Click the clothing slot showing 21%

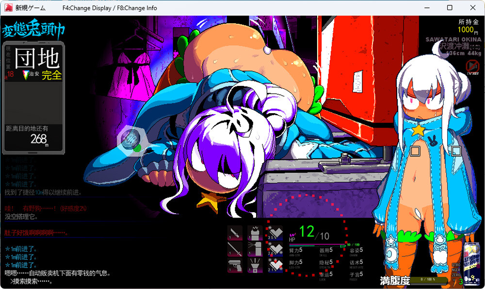tap(275, 265)
